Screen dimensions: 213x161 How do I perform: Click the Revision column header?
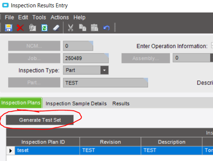point(110,142)
